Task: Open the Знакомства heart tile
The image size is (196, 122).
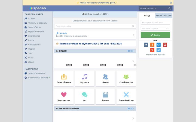Action: pyautogui.click(x=64, y=97)
